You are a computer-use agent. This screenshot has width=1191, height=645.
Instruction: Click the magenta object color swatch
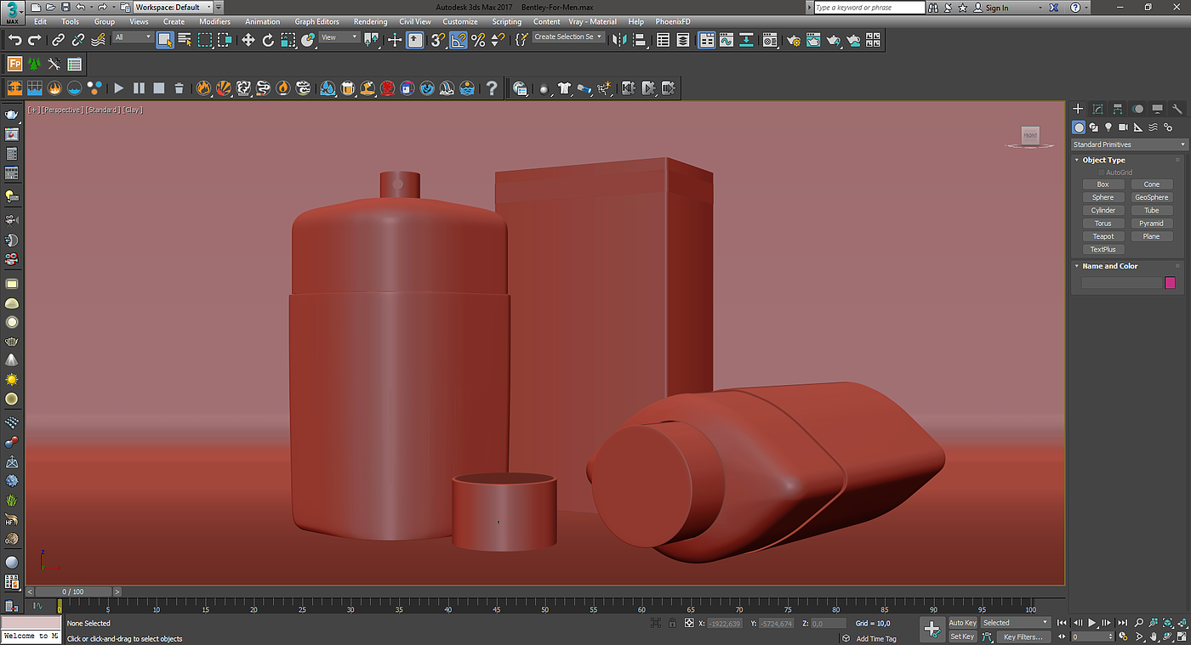(1170, 283)
